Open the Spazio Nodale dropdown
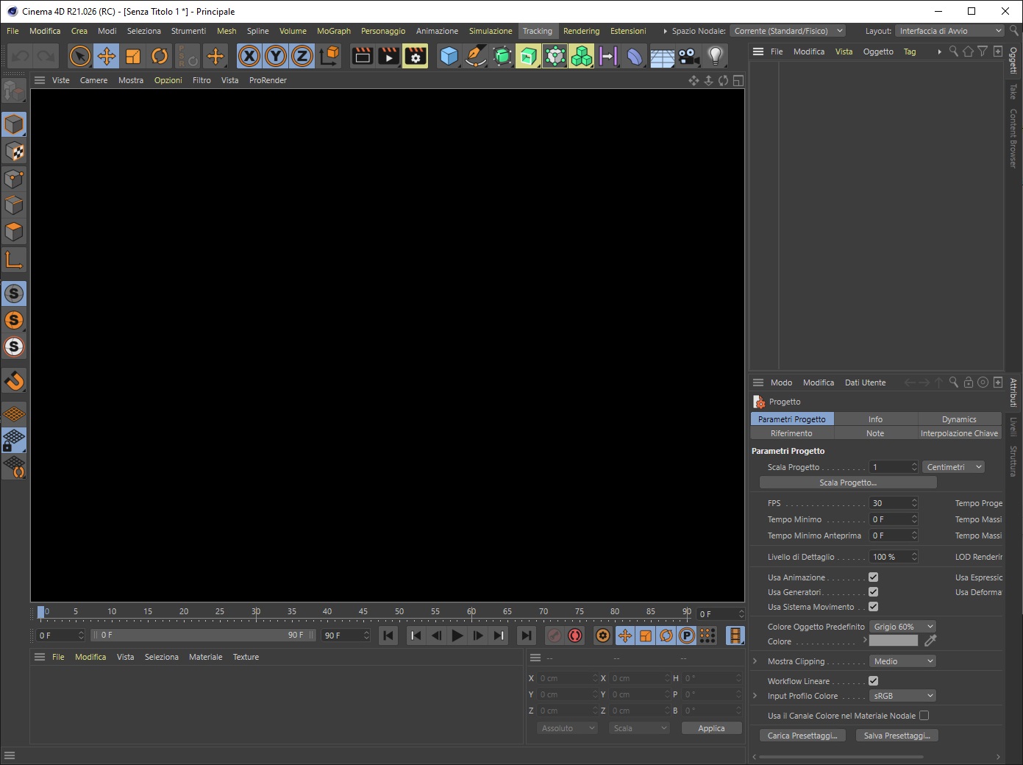Viewport: 1023px width, 765px height. [788, 31]
